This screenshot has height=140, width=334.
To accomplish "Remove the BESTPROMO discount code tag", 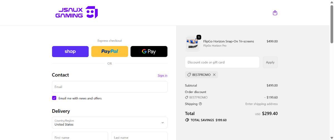I will tap(214, 75).
